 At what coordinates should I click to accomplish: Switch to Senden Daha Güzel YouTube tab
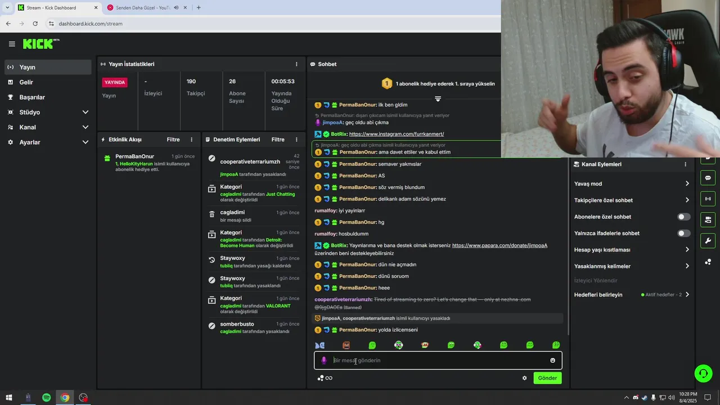[146, 7]
